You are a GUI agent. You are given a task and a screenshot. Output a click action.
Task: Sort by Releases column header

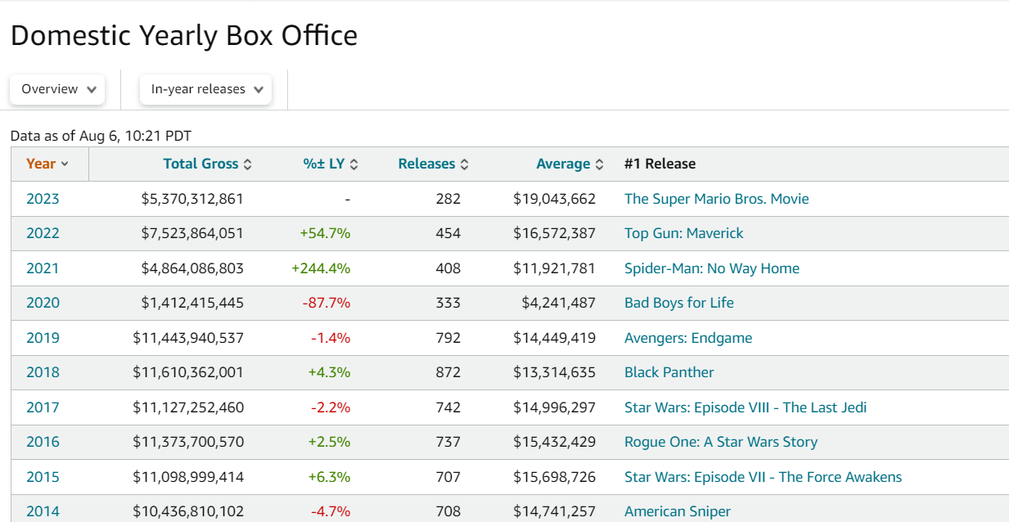[x=434, y=164]
